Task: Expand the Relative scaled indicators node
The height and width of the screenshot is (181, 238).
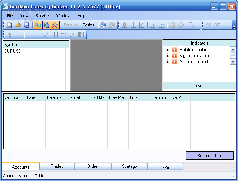Action: pos(167,50)
